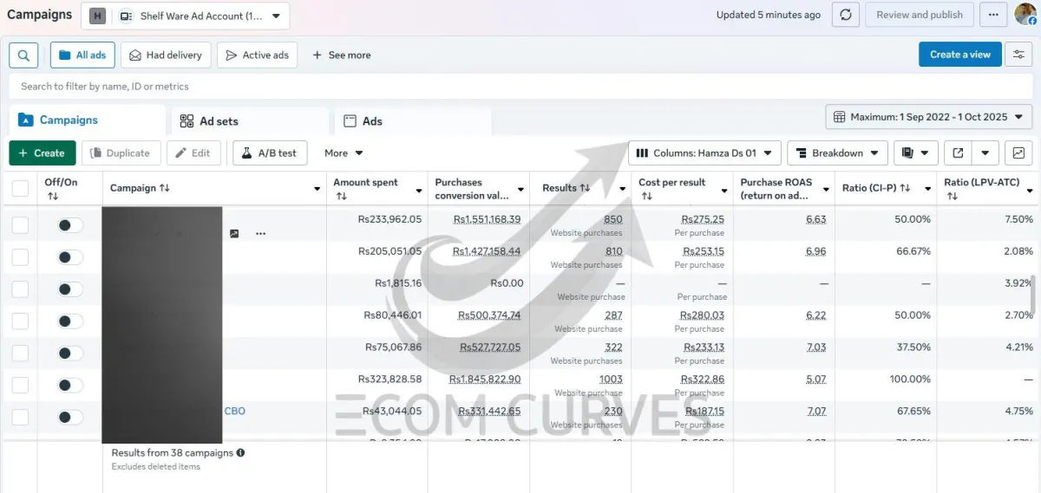Open the Columns: Hamza Ds 01 dropdown

tap(704, 153)
